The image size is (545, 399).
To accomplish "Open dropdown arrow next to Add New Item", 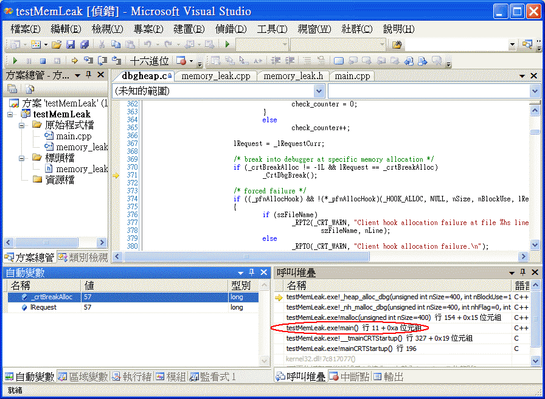I will (x=46, y=44).
